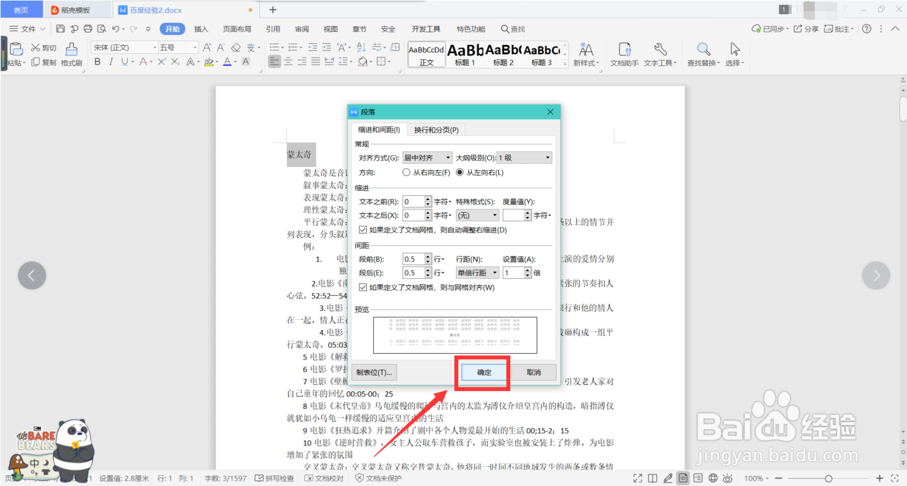Toggle Spell Check (拼写检查) in status bar

[x=274, y=478]
